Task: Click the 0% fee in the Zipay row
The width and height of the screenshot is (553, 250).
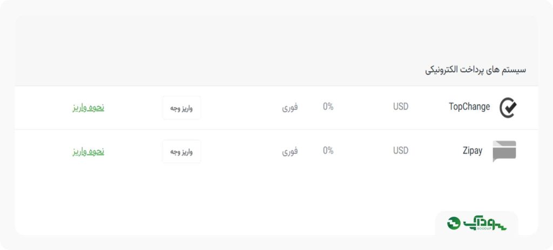Action: pos(328,151)
